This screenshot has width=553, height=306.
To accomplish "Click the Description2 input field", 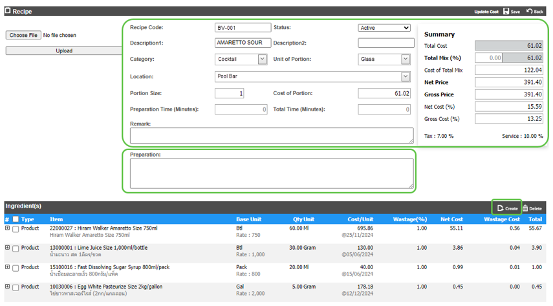I will click(x=386, y=43).
